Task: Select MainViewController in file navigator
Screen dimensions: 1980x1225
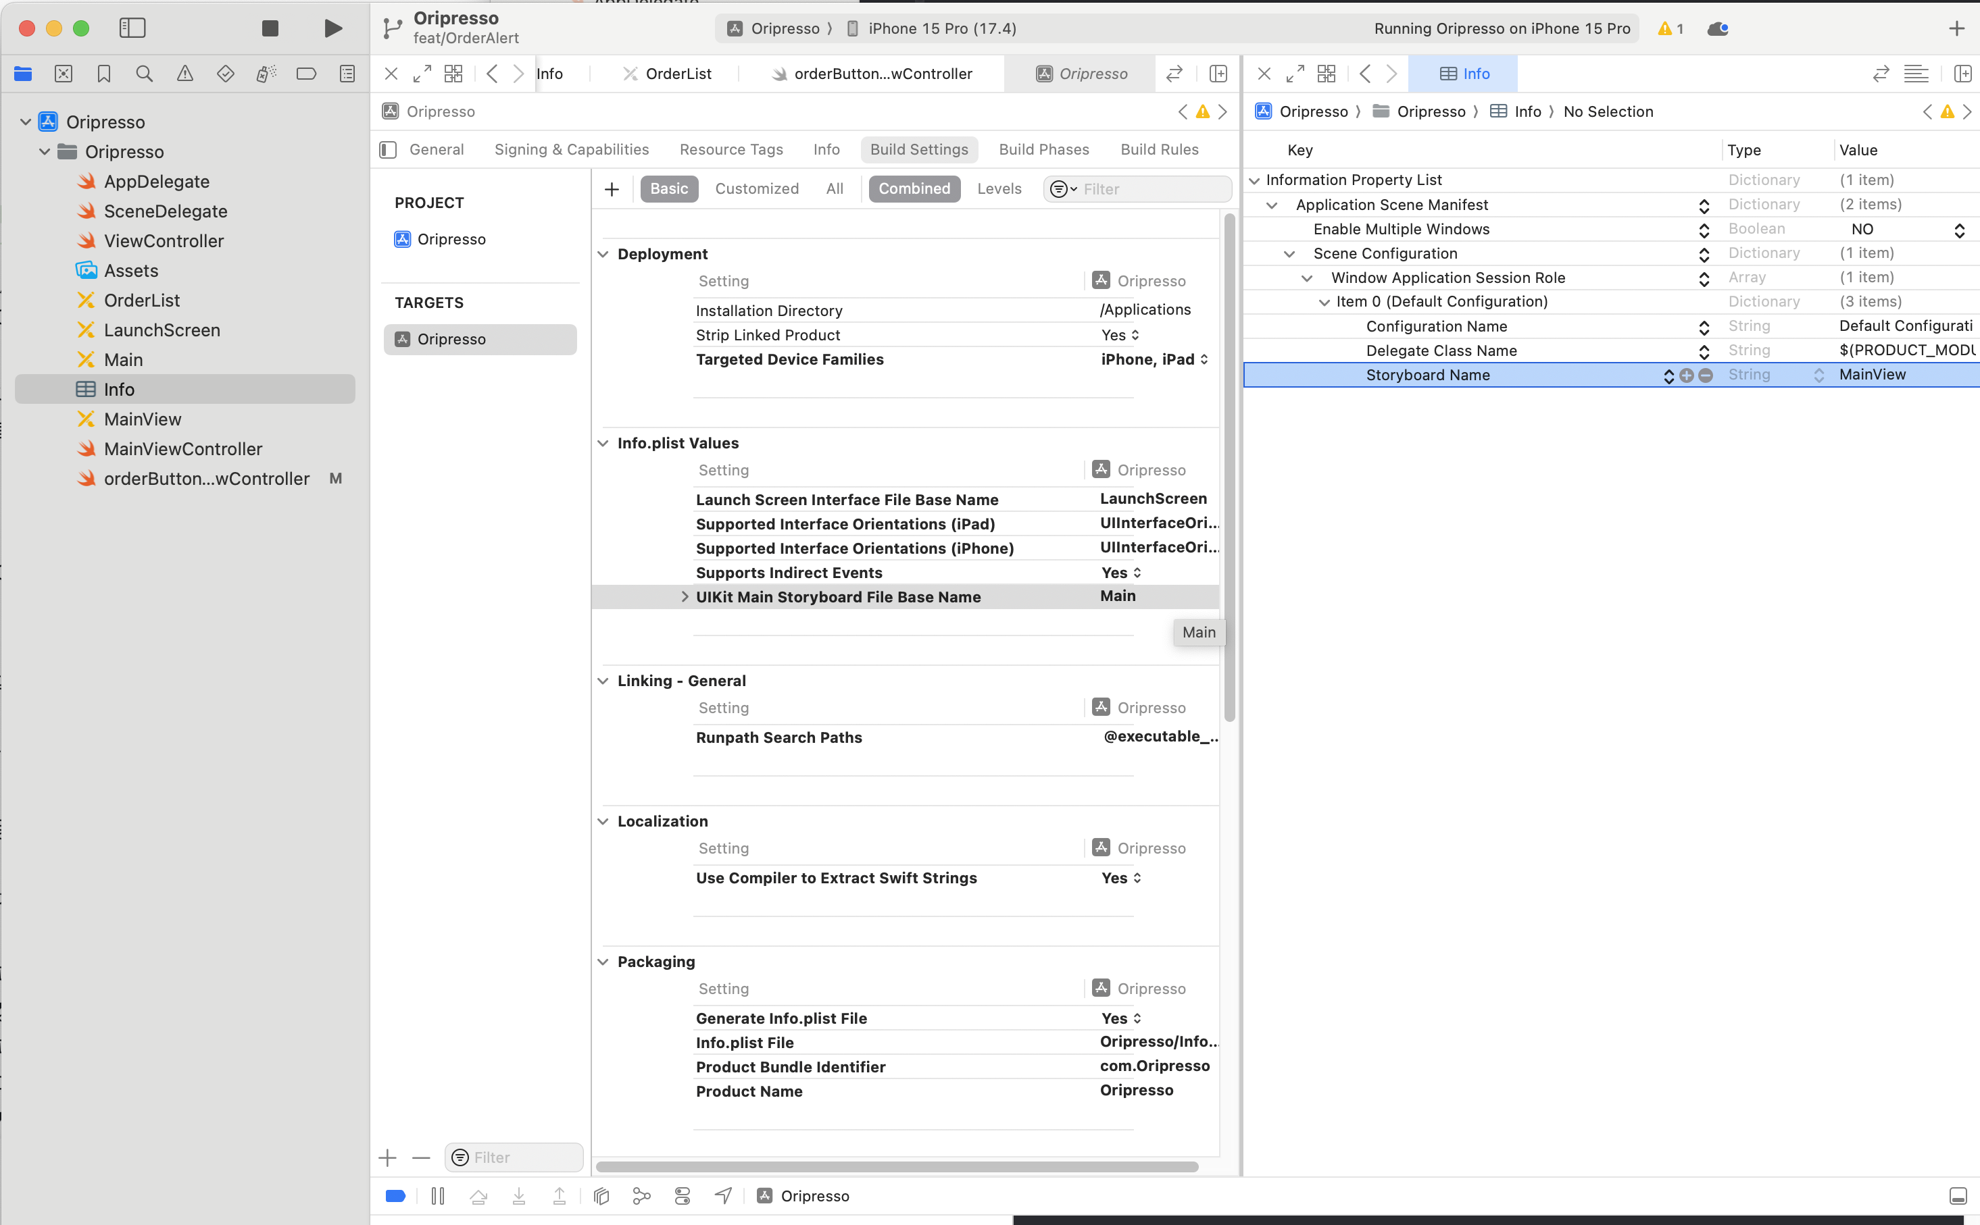Action: [x=182, y=449]
